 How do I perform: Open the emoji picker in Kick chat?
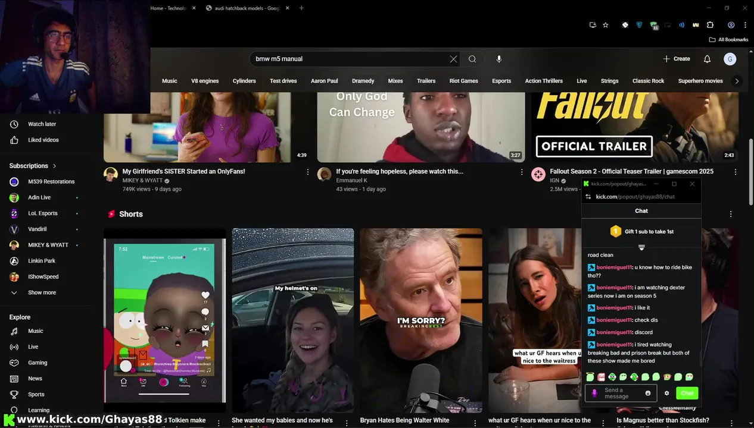point(648,393)
